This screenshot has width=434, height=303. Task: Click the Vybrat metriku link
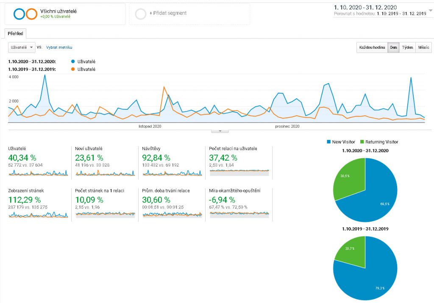click(59, 47)
